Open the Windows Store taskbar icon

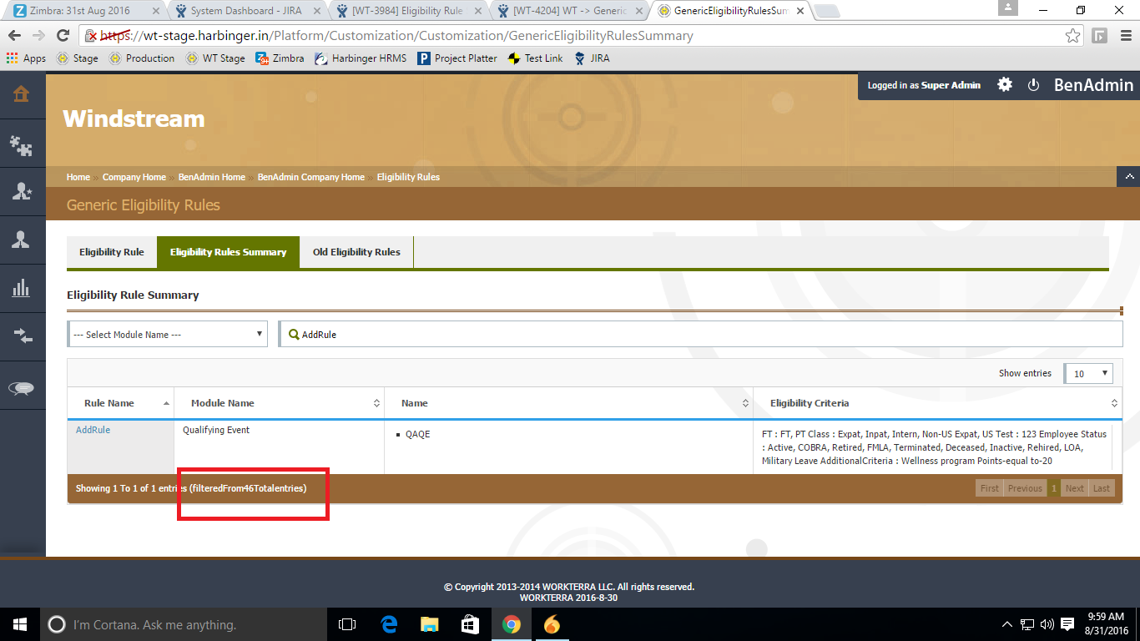(470, 624)
